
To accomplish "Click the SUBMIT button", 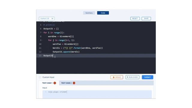I will pyautogui.click(x=147, y=77).
